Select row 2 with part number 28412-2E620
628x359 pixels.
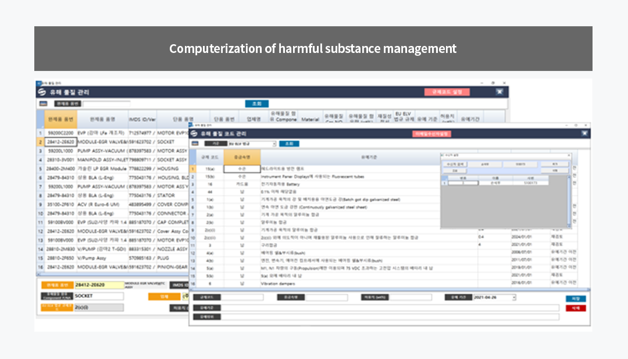tap(60, 141)
